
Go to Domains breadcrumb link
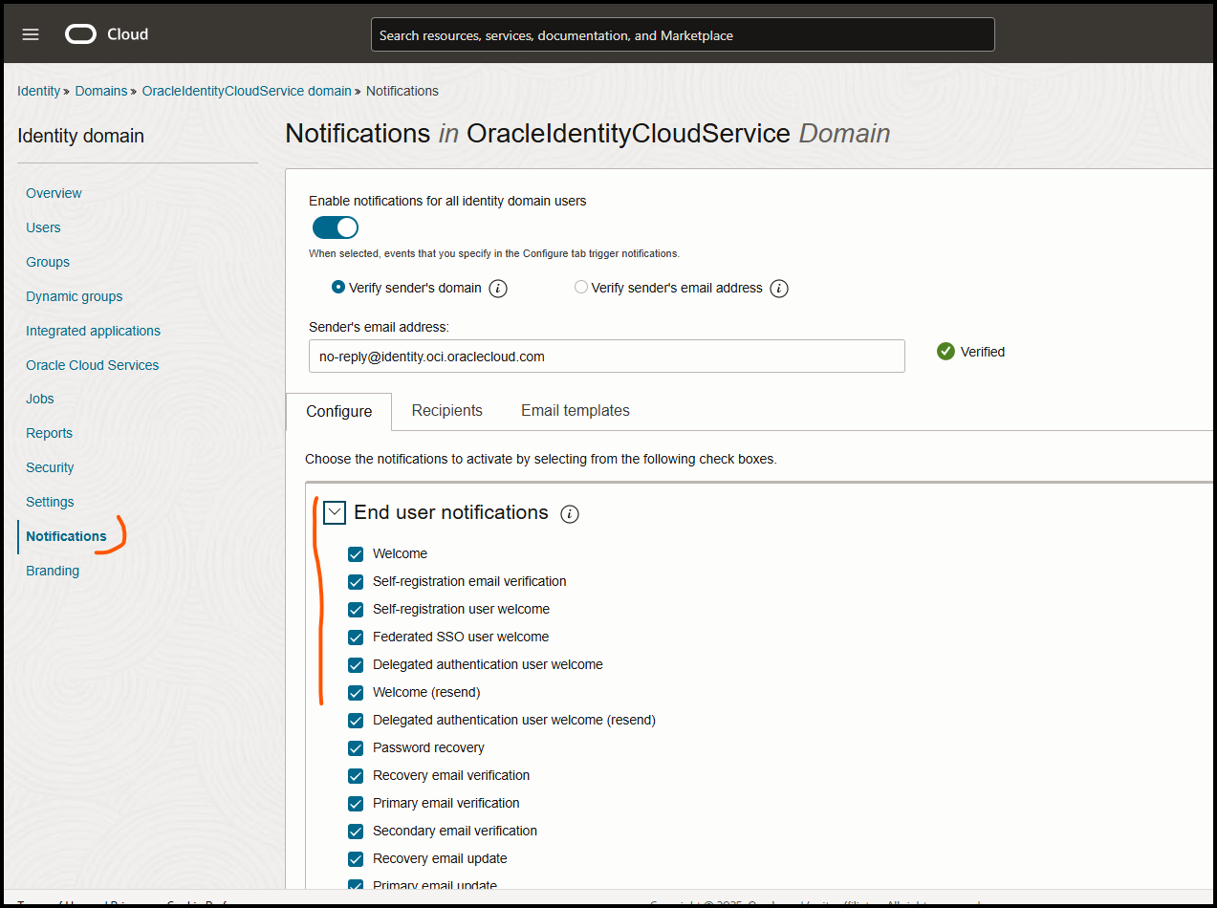101,91
